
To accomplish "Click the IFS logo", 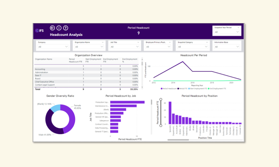I will (39, 31).
